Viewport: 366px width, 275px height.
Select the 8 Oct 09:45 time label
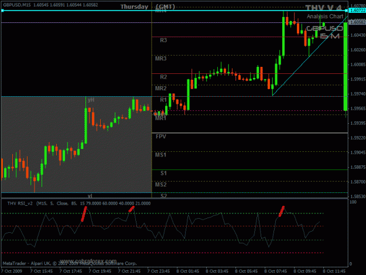305,271
